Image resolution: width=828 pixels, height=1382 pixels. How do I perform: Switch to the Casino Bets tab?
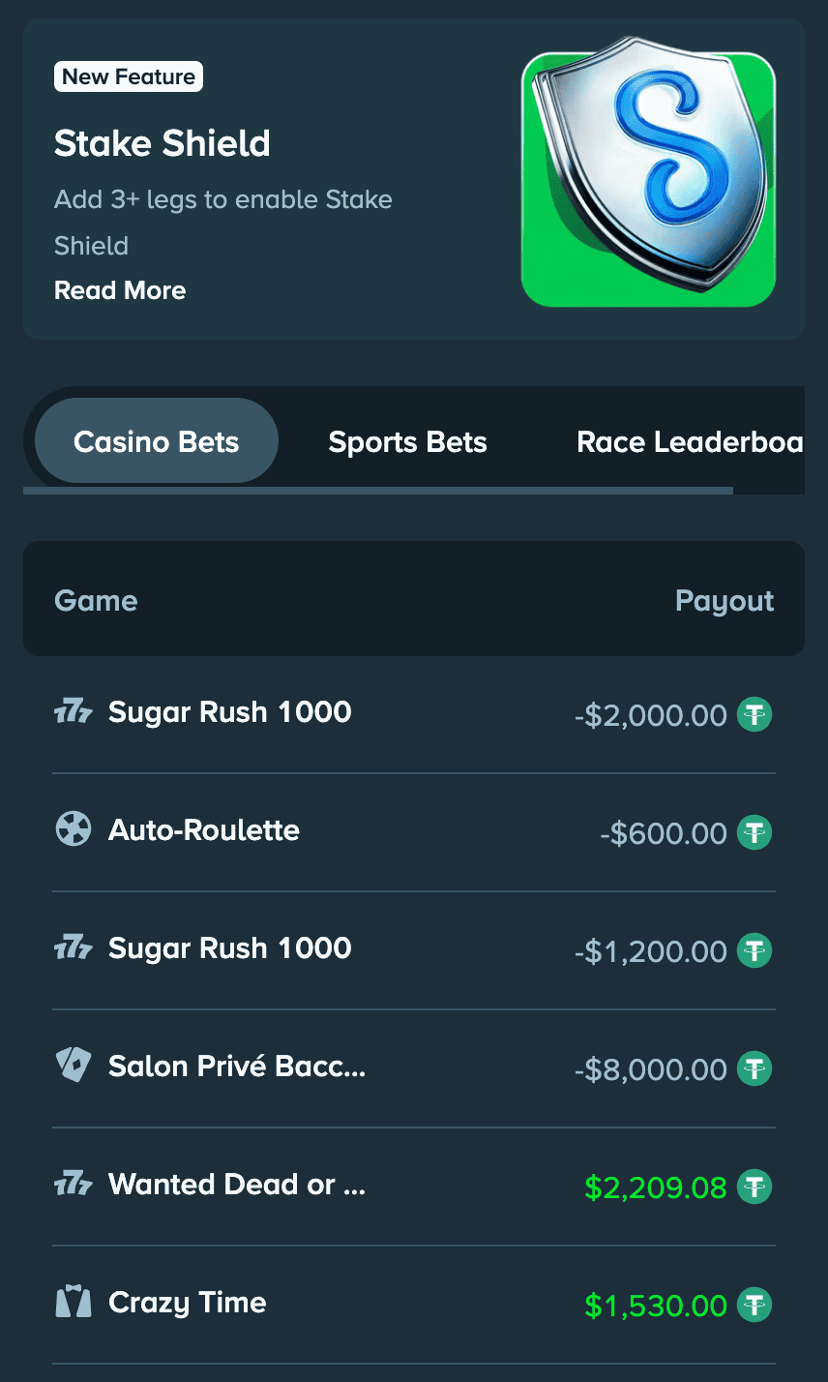pos(157,442)
